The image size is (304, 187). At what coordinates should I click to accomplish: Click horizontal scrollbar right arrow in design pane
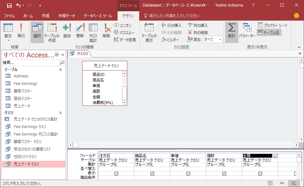click(x=296, y=145)
